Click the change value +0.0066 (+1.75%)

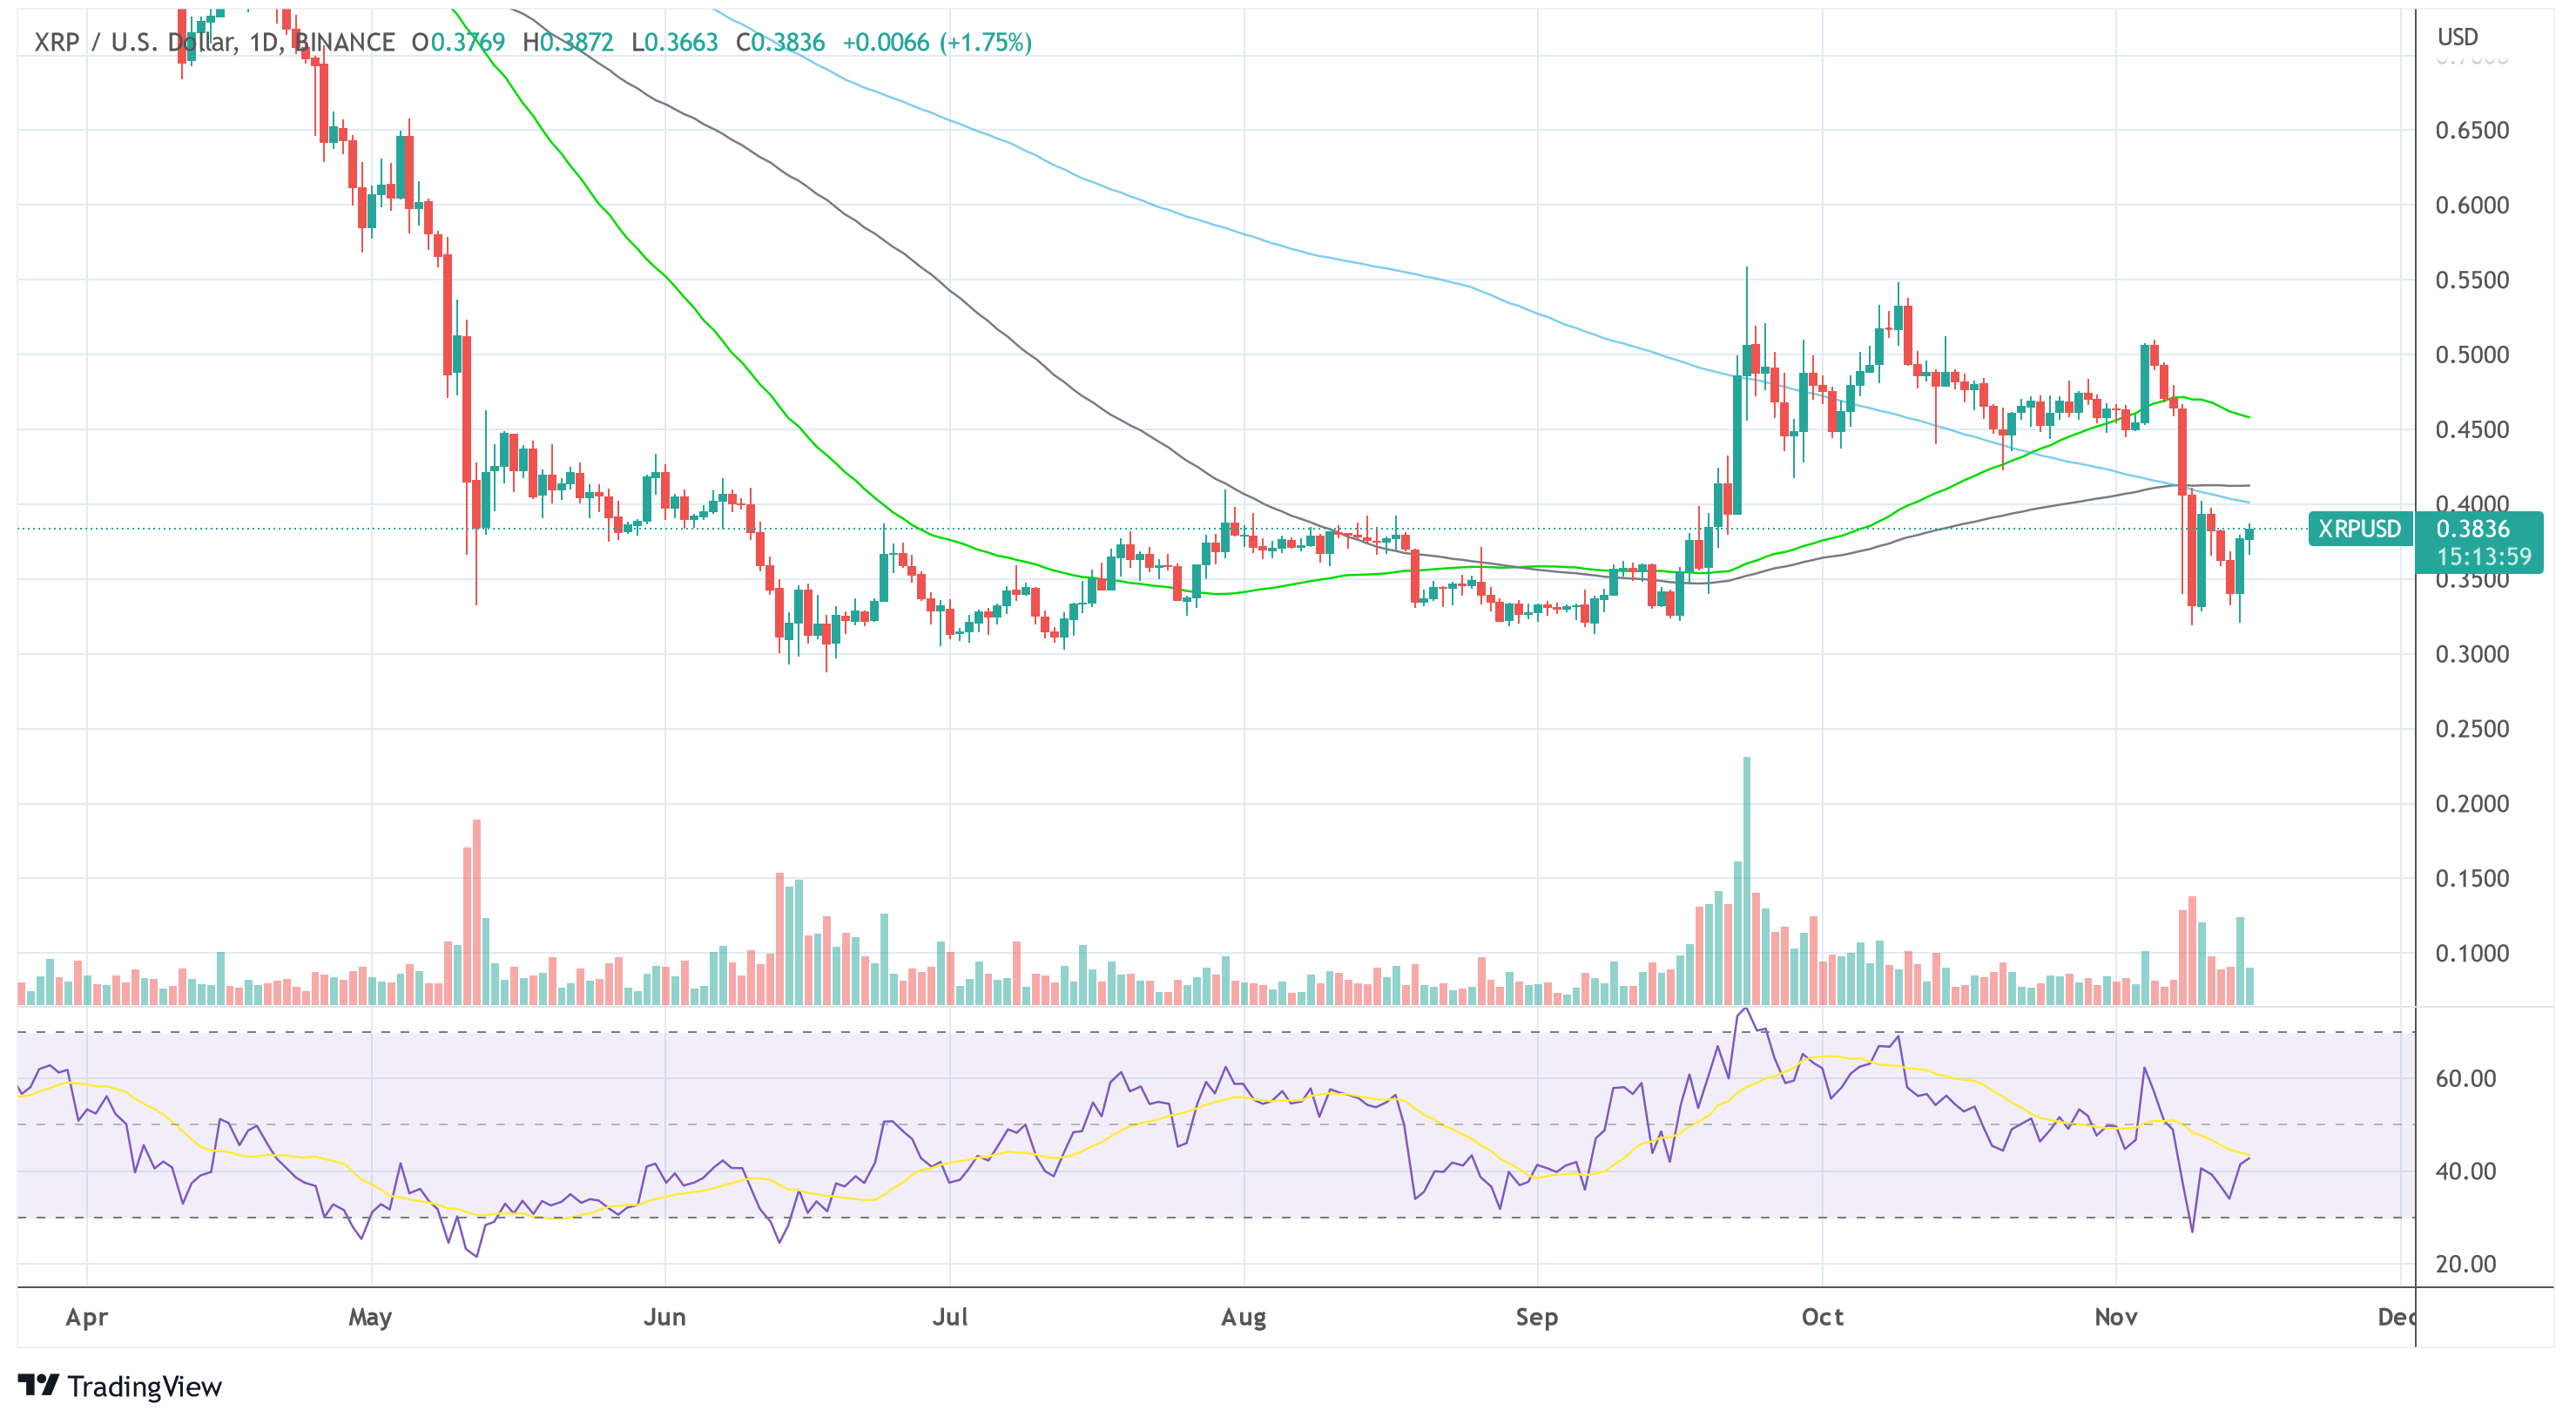point(937,42)
